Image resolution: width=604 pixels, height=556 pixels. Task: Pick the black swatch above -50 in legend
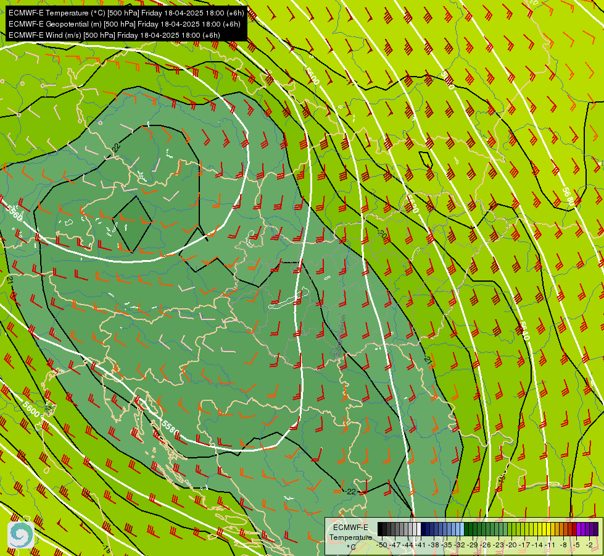[x=380, y=529]
